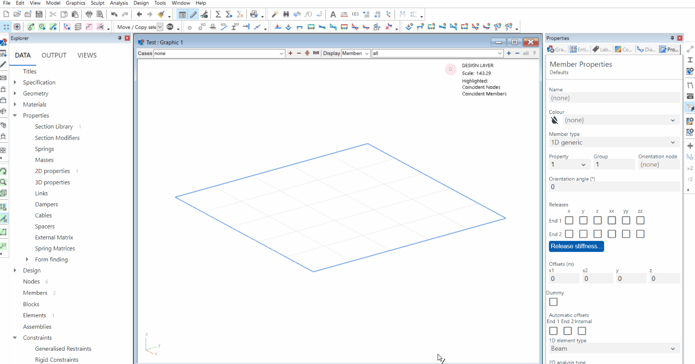Click the Print icon in the toolbar
This screenshot has width=695, height=364.
[x=89, y=14]
